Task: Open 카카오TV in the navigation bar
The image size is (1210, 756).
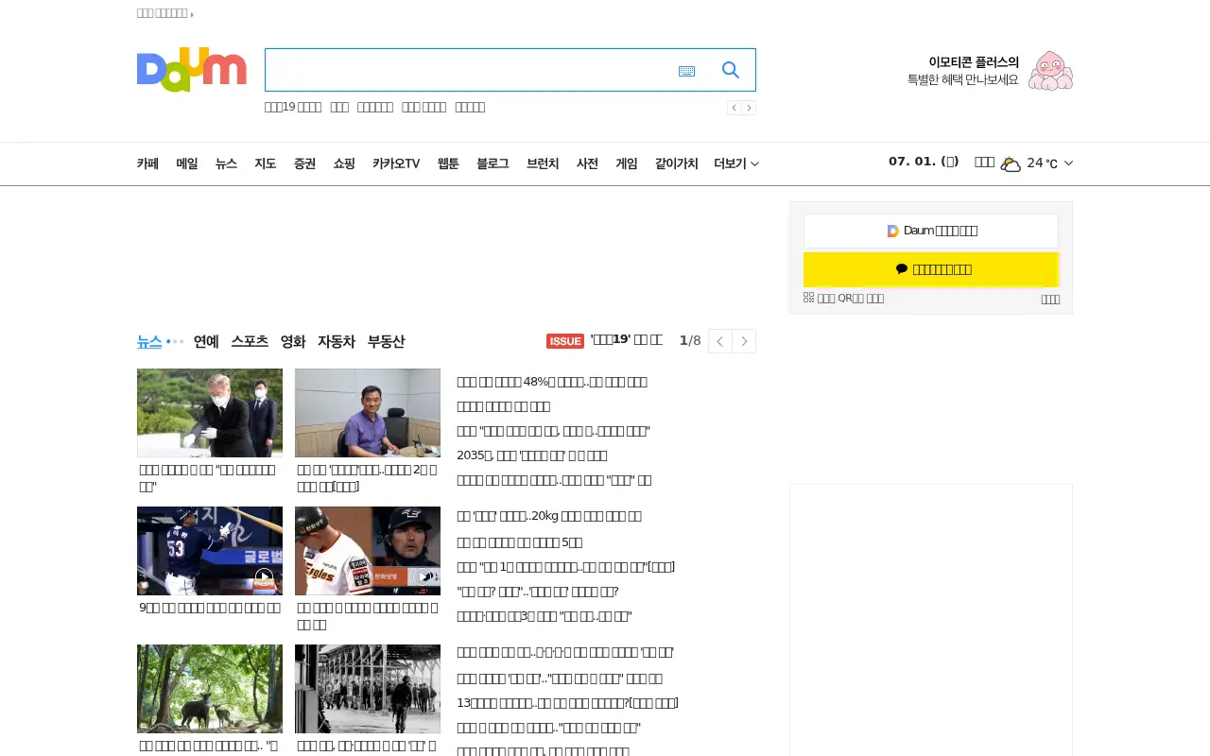Action: tap(396, 163)
